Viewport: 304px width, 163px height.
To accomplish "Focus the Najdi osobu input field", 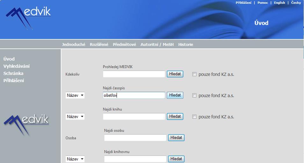I will coord(135,137).
